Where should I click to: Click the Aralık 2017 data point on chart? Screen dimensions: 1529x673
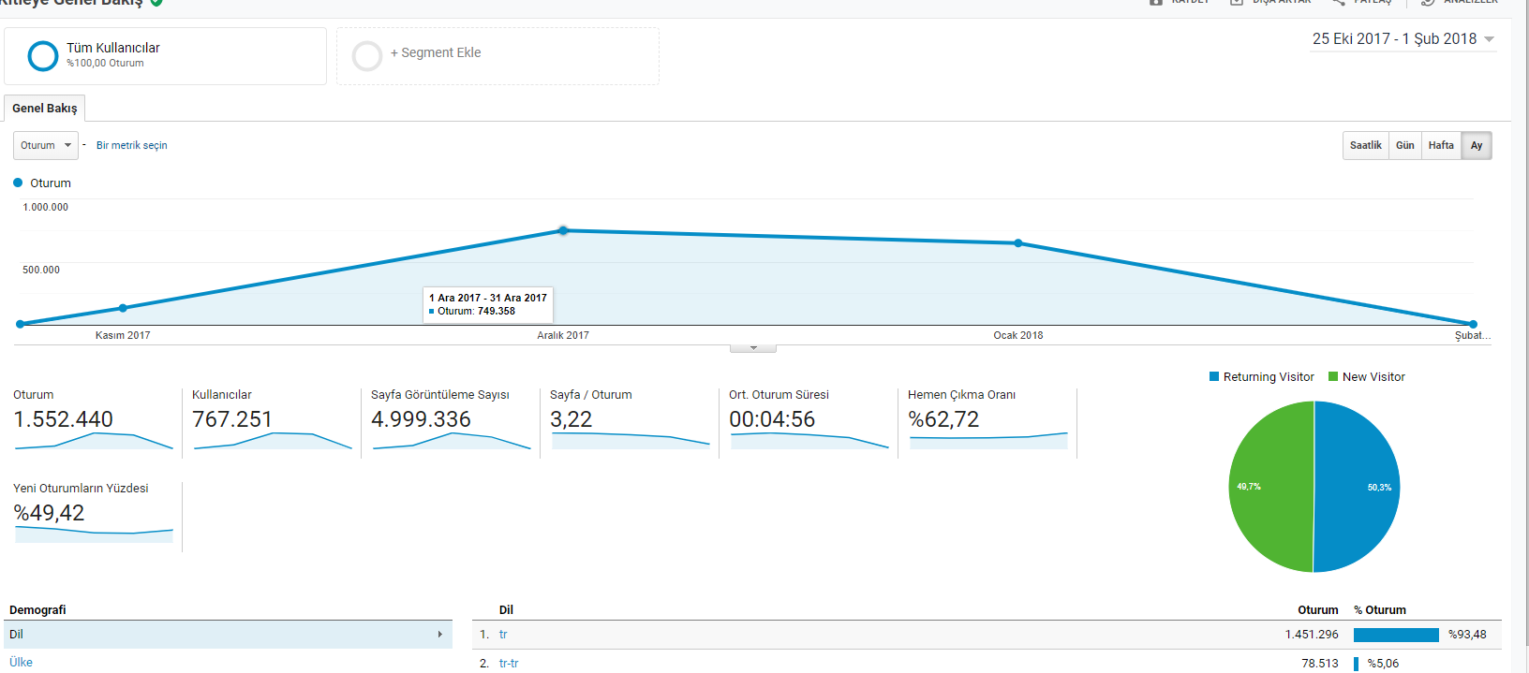563,230
